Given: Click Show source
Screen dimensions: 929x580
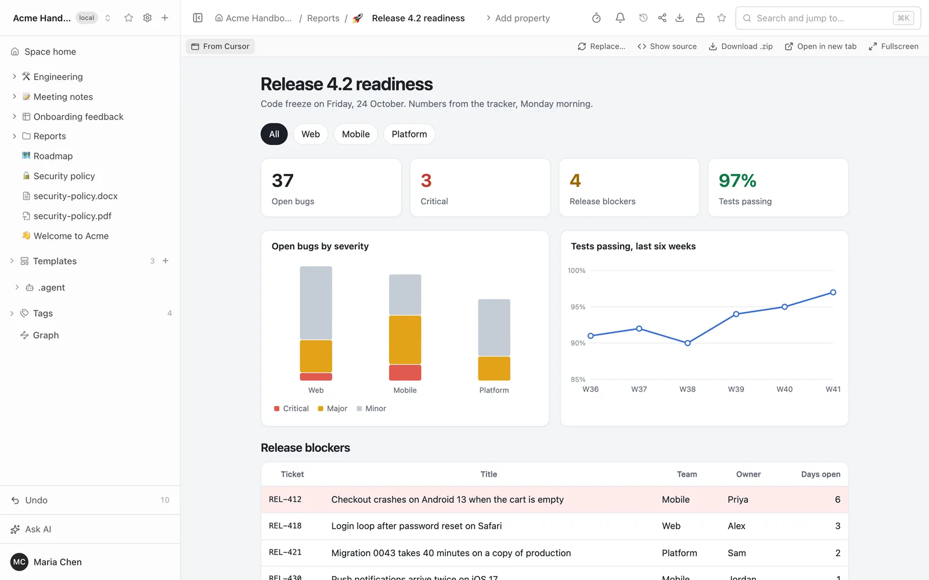Looking at the screenshot, I should pos(667,46).
